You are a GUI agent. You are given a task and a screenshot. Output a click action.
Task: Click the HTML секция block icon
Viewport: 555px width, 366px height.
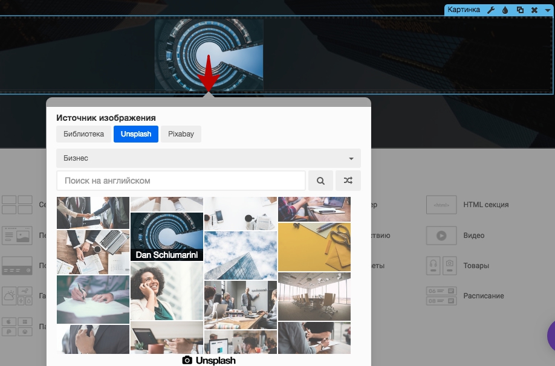(x=441, y=205)
